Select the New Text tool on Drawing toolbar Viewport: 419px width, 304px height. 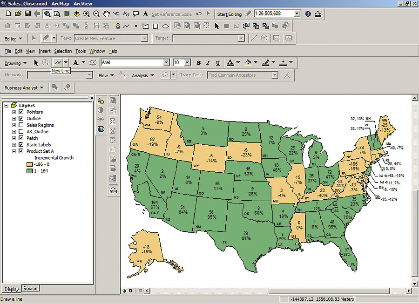pyautogui.click(x=75, y=62)
